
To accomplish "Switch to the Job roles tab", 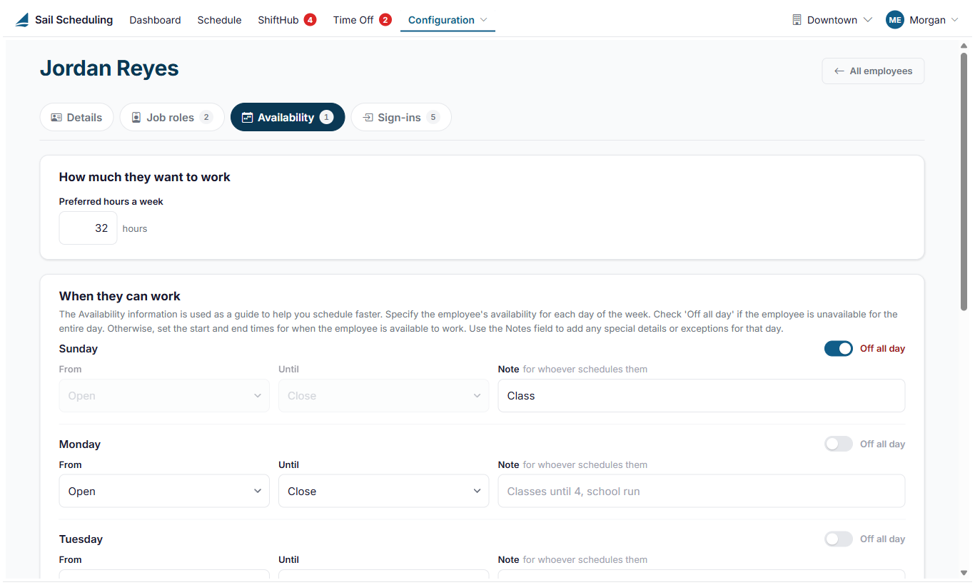I will [x=172, y=118].
